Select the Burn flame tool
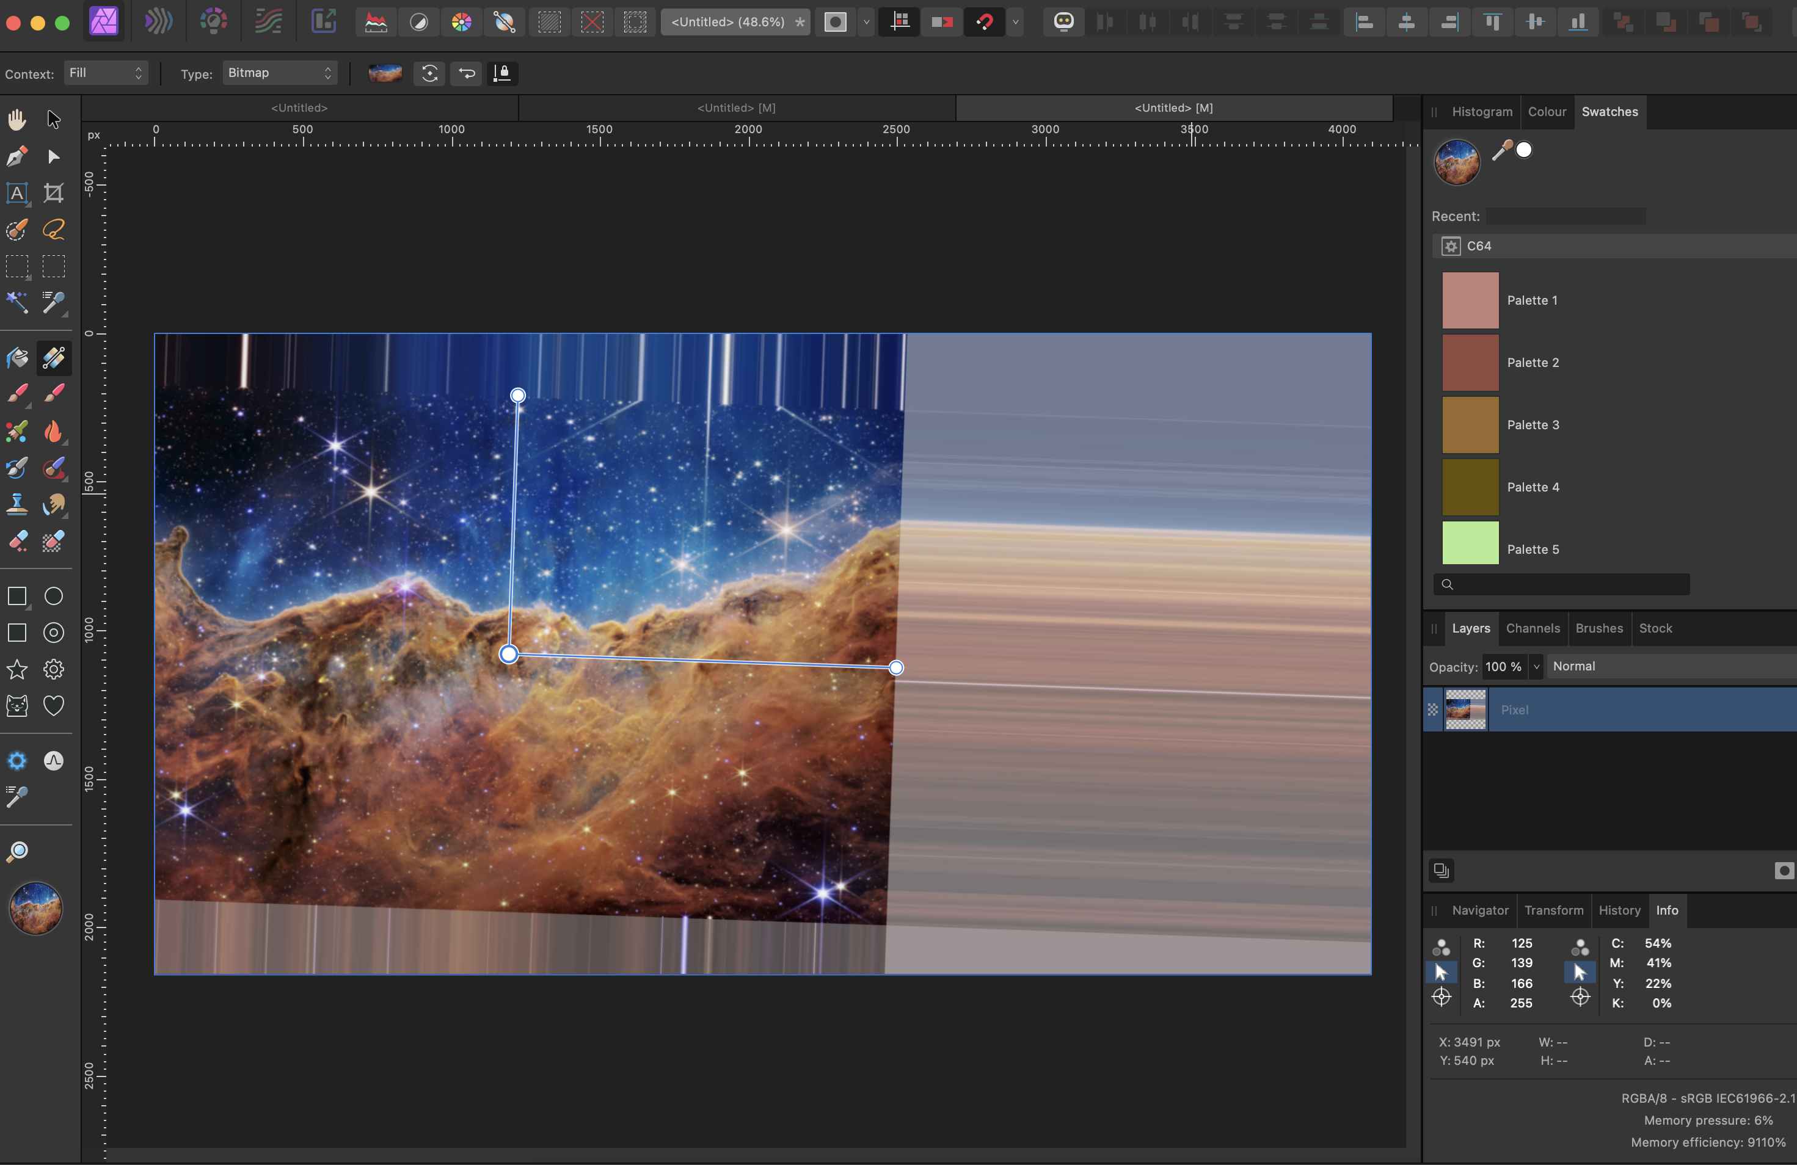The height and width of the screenshot is (1165, 1797). (x=54, y=431)
